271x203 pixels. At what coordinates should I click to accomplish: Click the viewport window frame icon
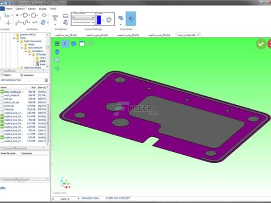[x=82, y=44]
